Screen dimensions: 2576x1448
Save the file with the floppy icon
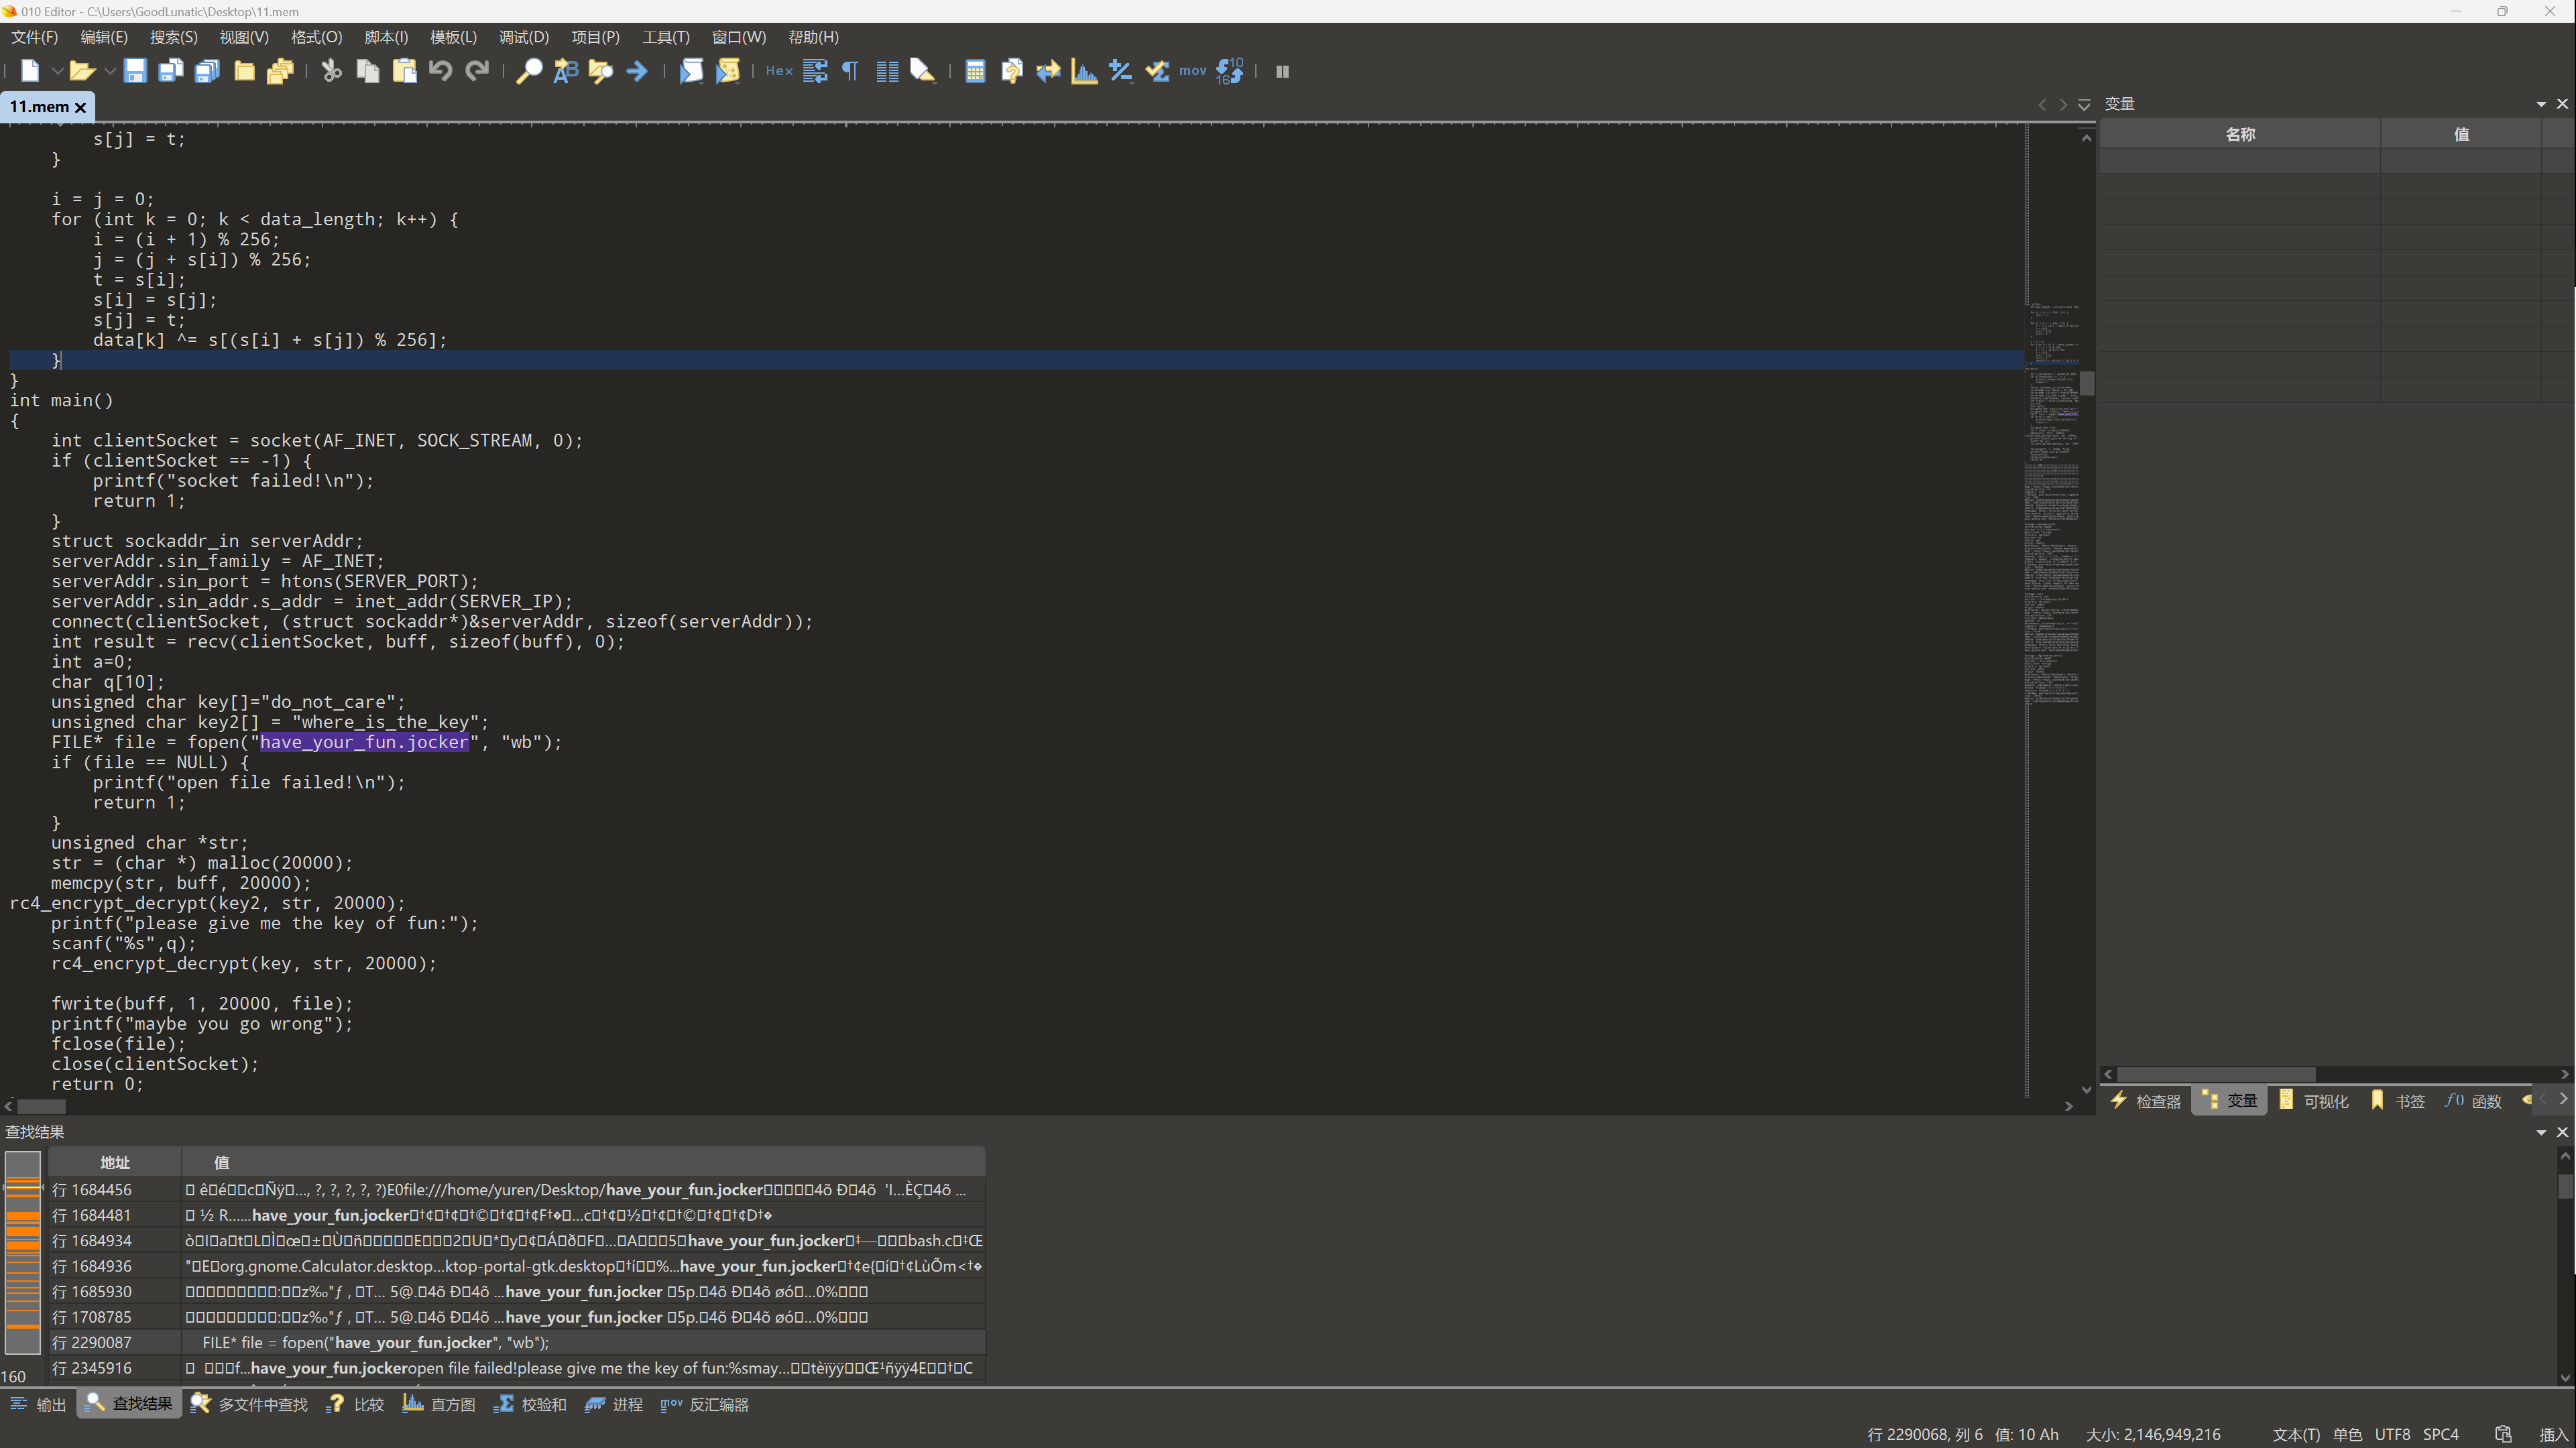click(135, 71)
